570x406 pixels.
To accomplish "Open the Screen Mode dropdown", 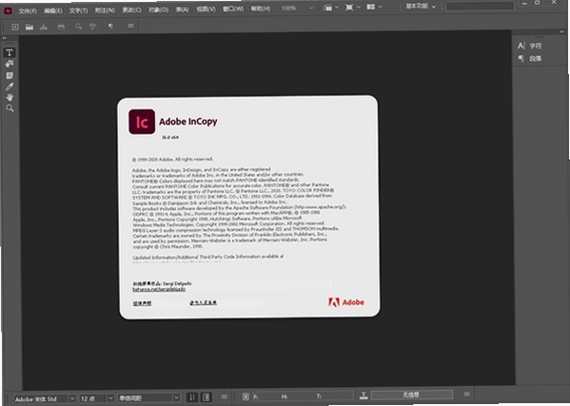I will (353, 7).
